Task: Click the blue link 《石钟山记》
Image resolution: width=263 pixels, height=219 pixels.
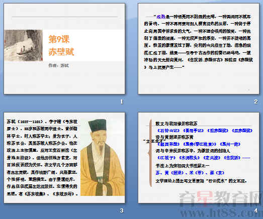Action: [168, 131]
